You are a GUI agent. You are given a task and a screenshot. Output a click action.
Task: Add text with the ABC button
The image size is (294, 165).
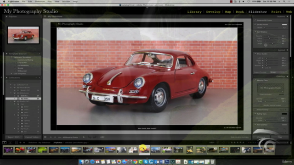point(102,137)
